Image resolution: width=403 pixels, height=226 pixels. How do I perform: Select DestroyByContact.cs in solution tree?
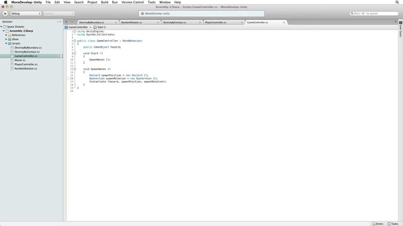pyautogui.click(x=27, y=51)
